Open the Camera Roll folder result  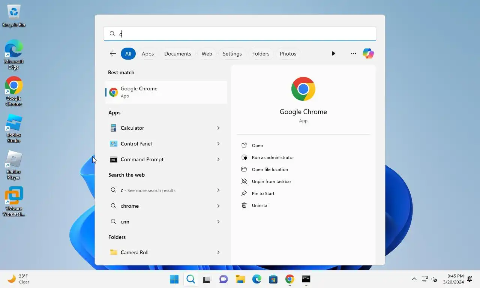tap(160, 252)
